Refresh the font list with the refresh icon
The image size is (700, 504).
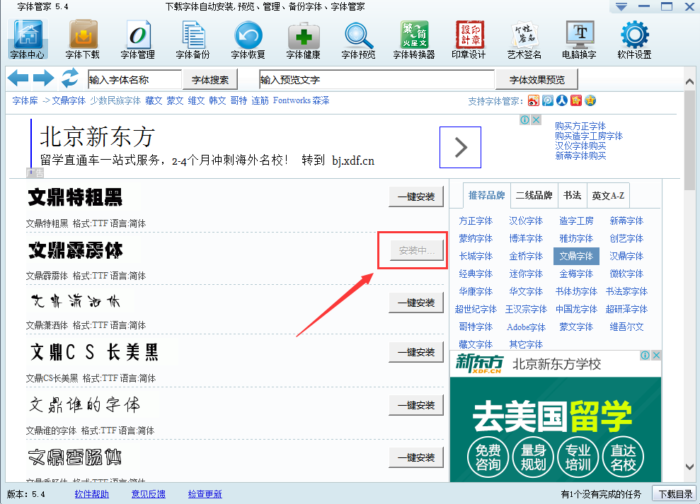[69, 78]
